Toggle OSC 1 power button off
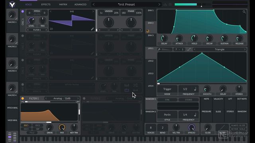This screenshot has width=255, height=143. pyautogui.click(x=23, y=12)
